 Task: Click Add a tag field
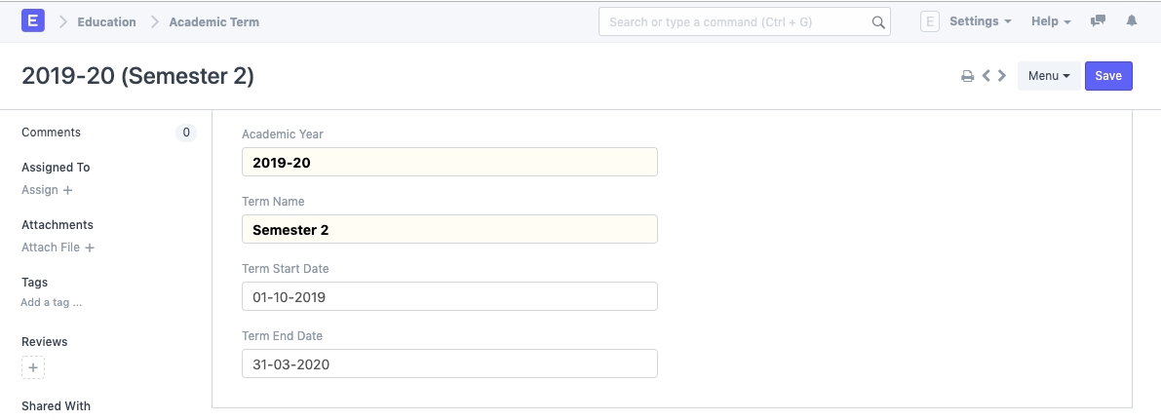52,303
